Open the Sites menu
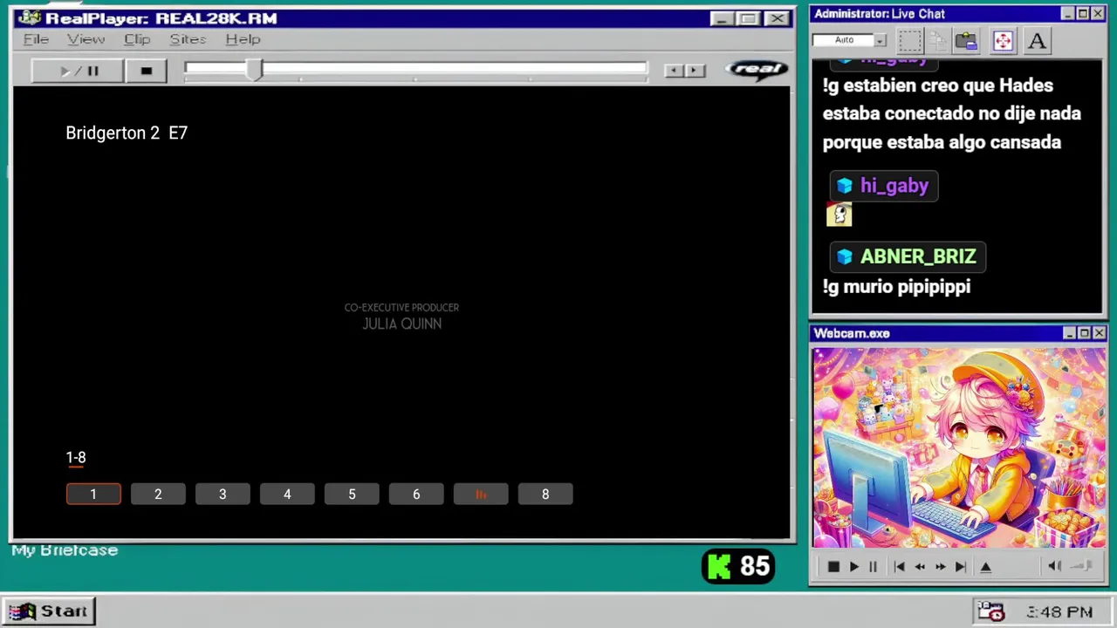Viewport: 1117px width, 628px height. coord(188,39)
